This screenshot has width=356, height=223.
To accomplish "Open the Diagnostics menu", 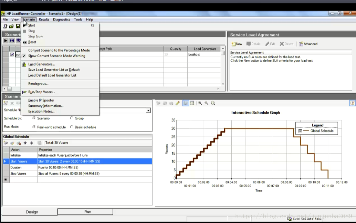I will (62, 20).
